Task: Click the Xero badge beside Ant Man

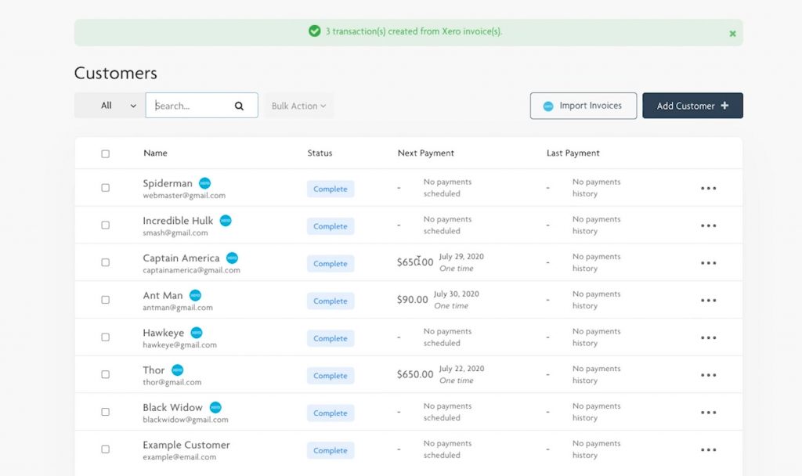Action: coord(195,295)
